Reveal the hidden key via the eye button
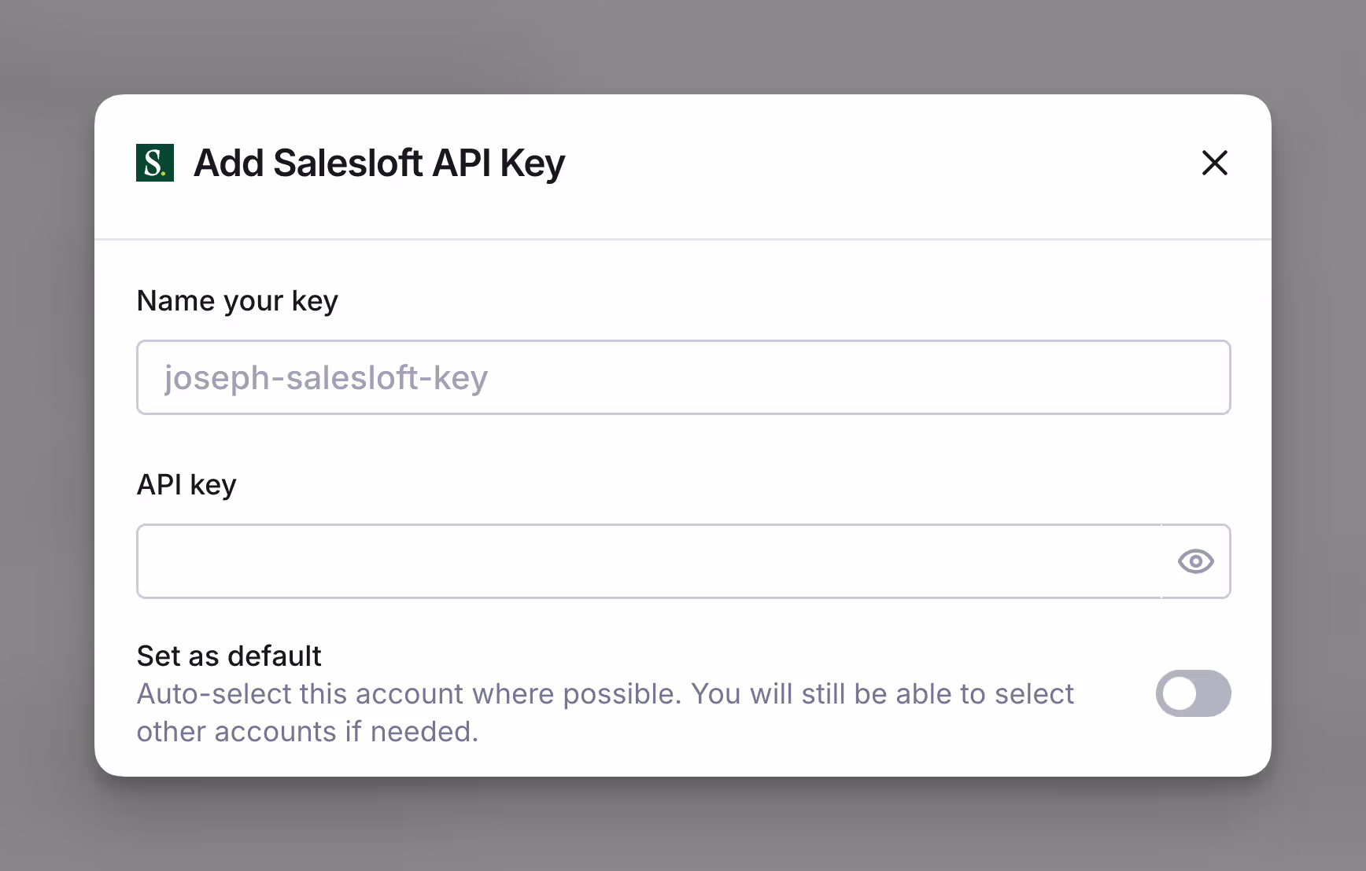 click(x=1195, y=561)
